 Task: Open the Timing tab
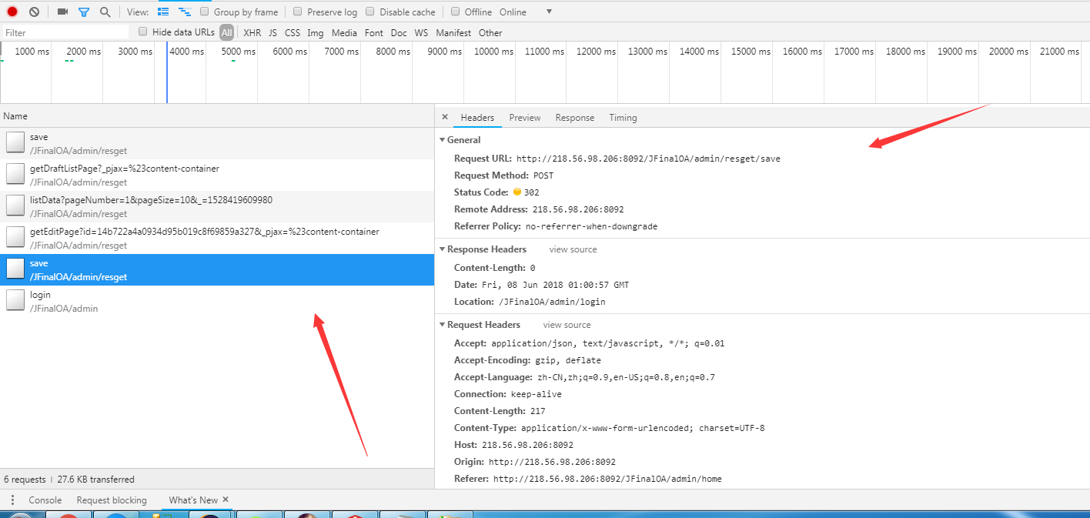point(623,118)
